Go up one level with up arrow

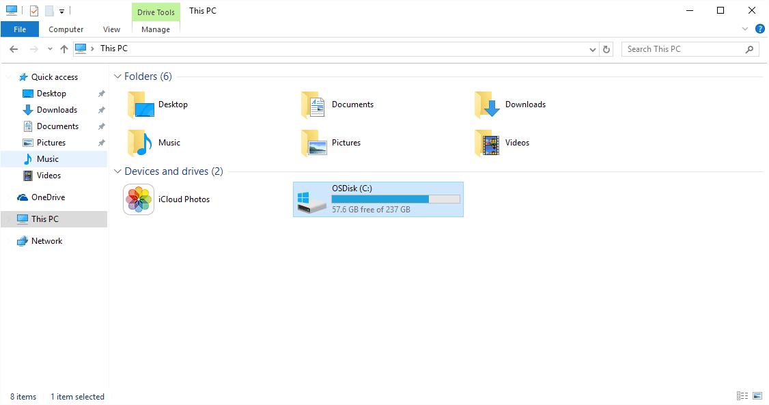click(x=64, y=49)
